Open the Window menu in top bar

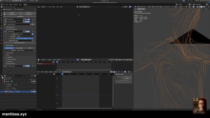[16, 4]
